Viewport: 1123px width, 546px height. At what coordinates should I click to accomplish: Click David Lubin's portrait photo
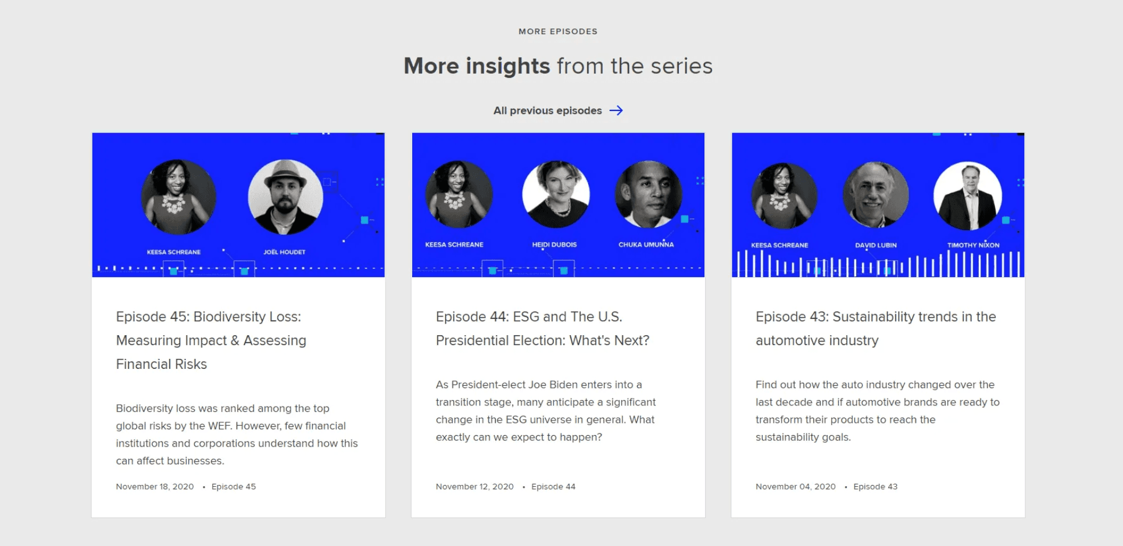point(875,195)
